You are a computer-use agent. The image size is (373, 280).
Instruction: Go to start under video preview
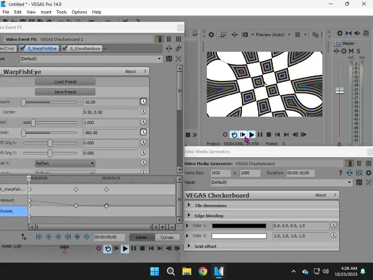pyautogui.click(x=277, y=135)
